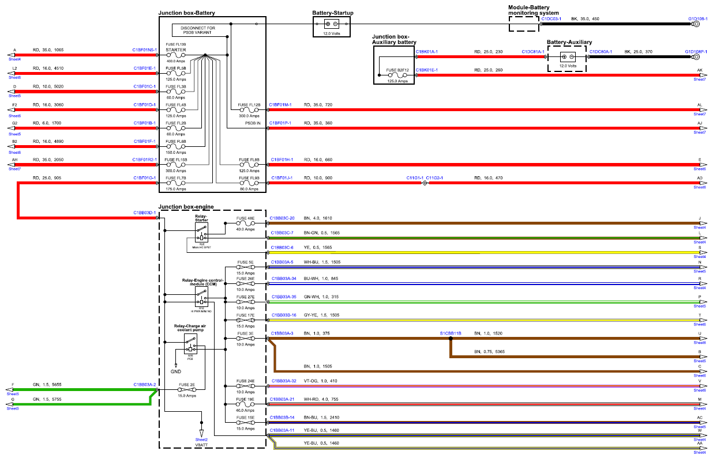Select the FUSE 48E 40.0 Amps symbol
This screenshot has width=713, height=459.
pyautogui.click(x=246, y=224)
